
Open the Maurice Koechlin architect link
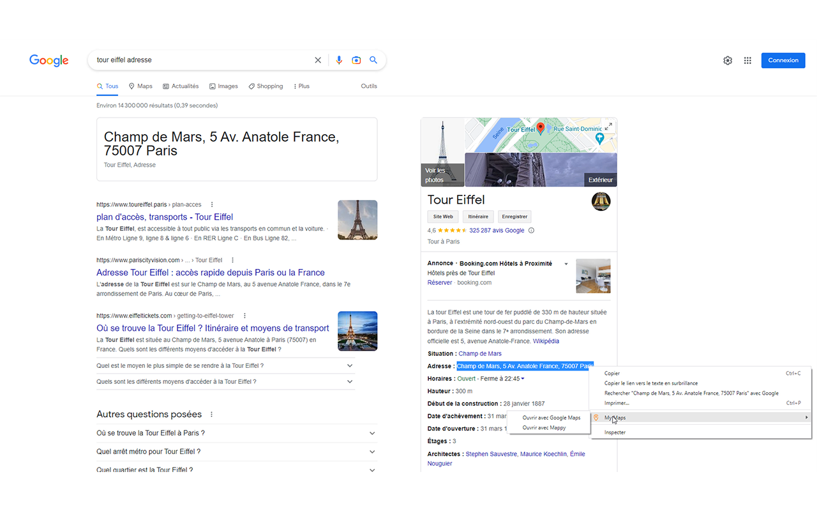543,454
